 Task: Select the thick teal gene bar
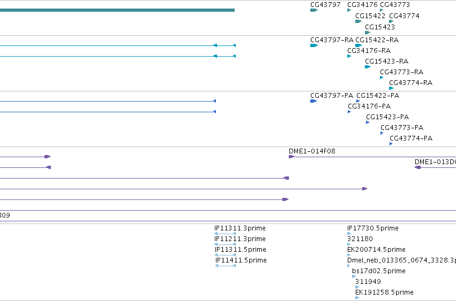point(117,10)
